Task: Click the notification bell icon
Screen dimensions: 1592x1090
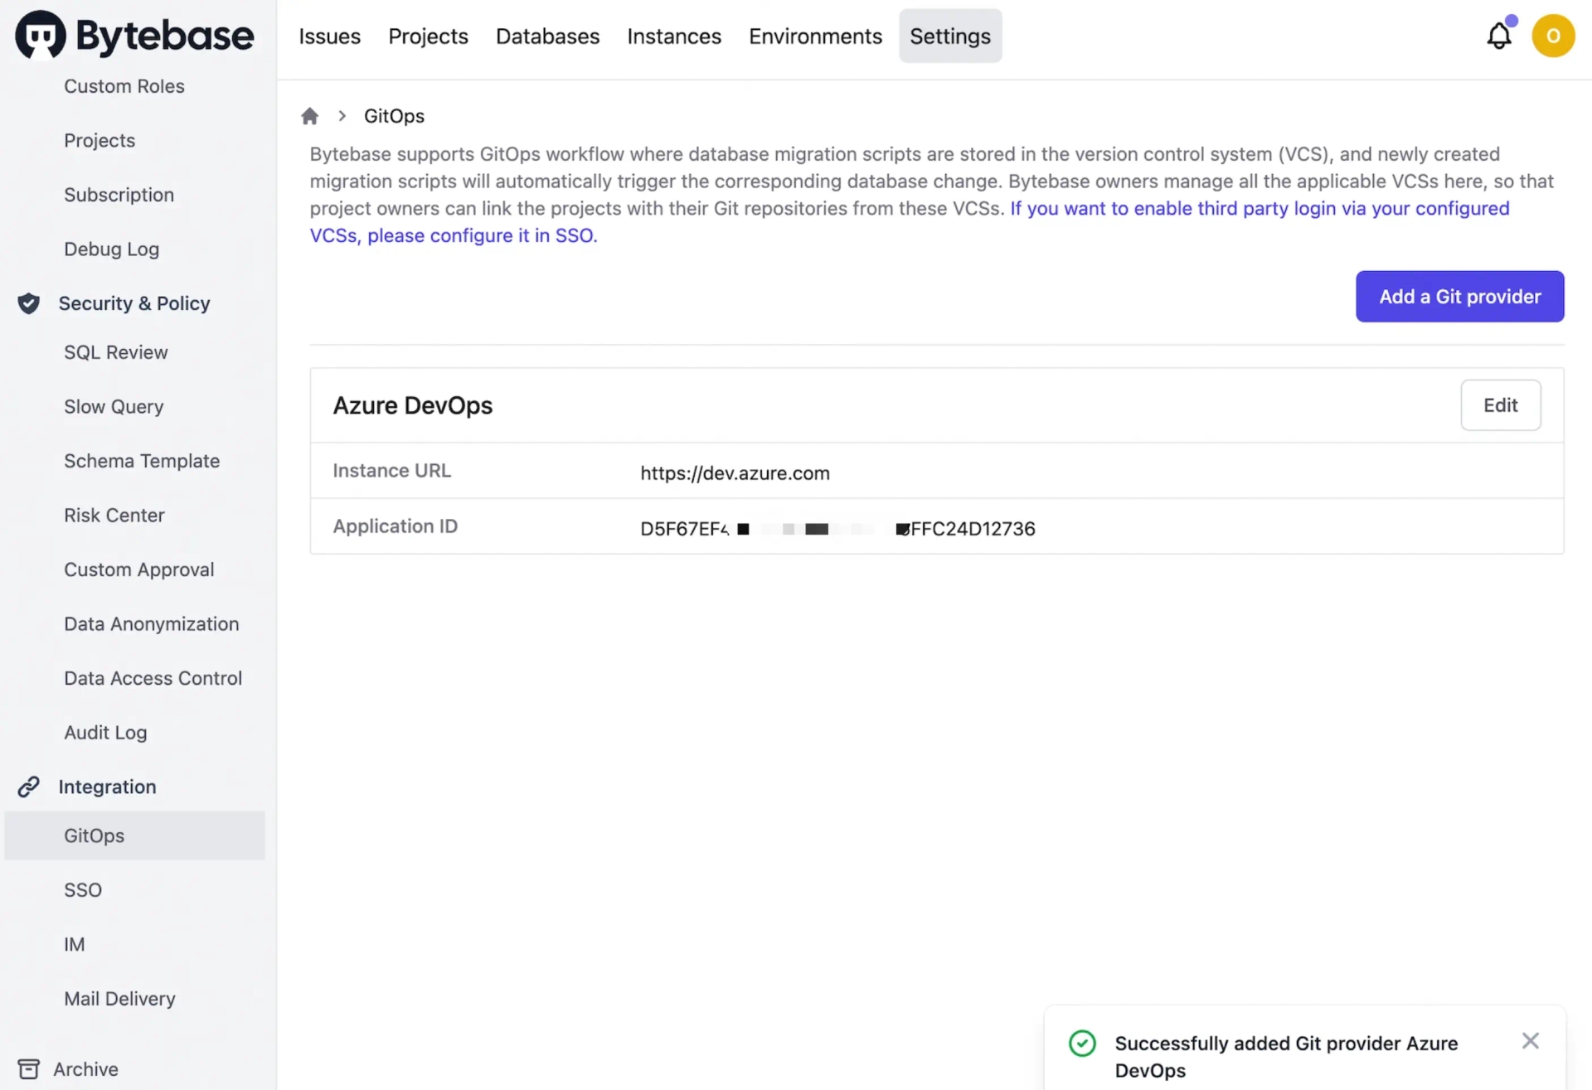Action: pyautogui.click(x=1500, y=35)
